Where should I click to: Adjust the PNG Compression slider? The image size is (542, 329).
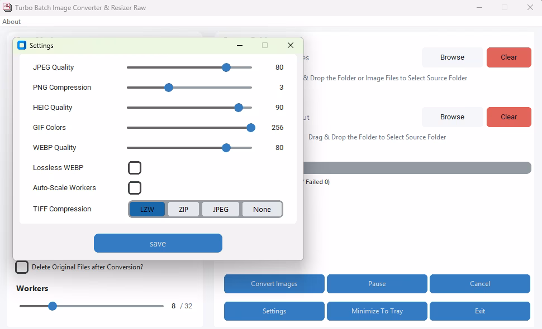point(189,87)
